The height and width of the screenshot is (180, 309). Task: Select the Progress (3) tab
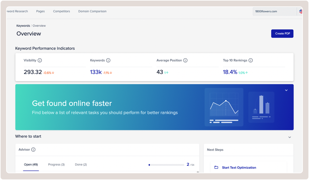click(56, 164)
